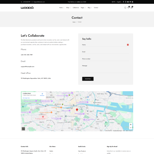This screenshot has width=154, height=154.
Task: Toggle satellite layer thumbnail on the map
Action: tap(23, 129)
